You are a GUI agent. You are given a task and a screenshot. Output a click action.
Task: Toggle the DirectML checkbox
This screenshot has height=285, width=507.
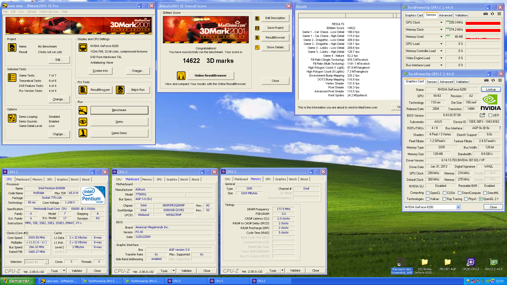pos(485,193)
